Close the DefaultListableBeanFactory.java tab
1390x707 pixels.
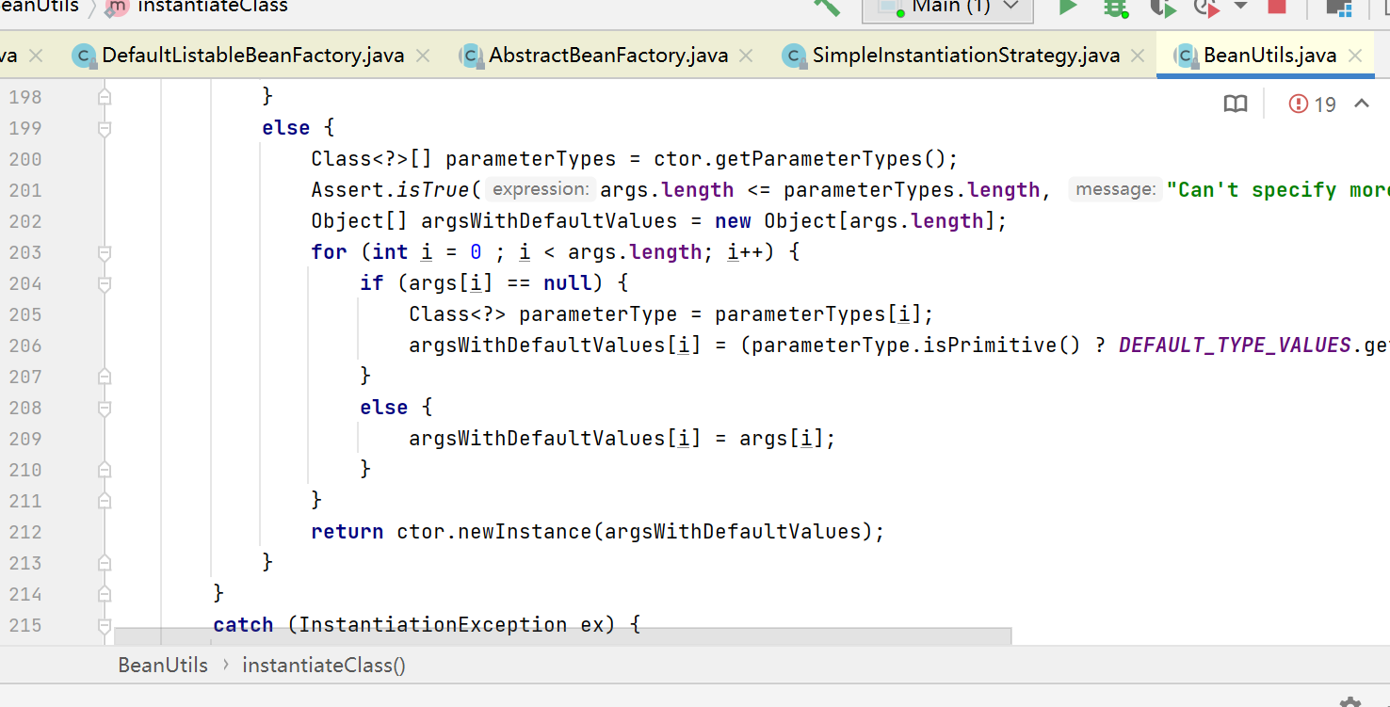[x=423, y=56]
